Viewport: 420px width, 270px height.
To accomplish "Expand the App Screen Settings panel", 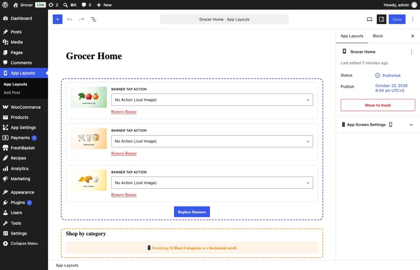I will pos(378,125).
